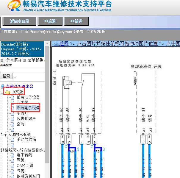
Task: Click the 返回主目录 button
Action: [19, 21]
